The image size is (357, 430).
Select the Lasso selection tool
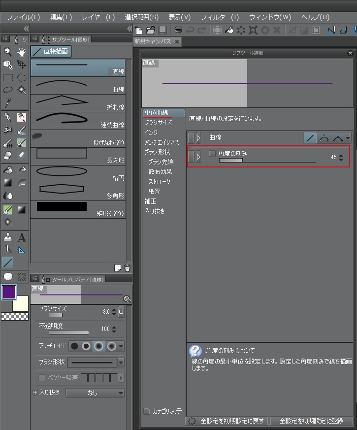click(x=8, y=90)
